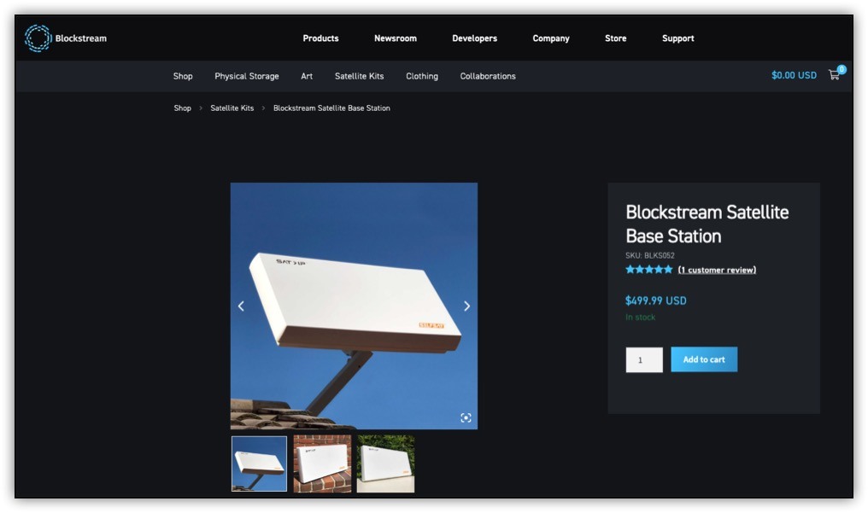Click the In stock status text
This screenshot has width=868, height=513.
coord(640,318)
